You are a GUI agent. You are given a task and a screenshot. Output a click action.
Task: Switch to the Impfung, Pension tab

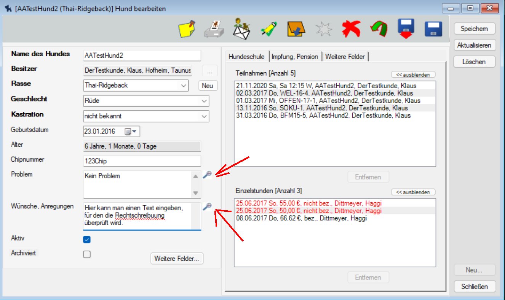click(295, 57)
